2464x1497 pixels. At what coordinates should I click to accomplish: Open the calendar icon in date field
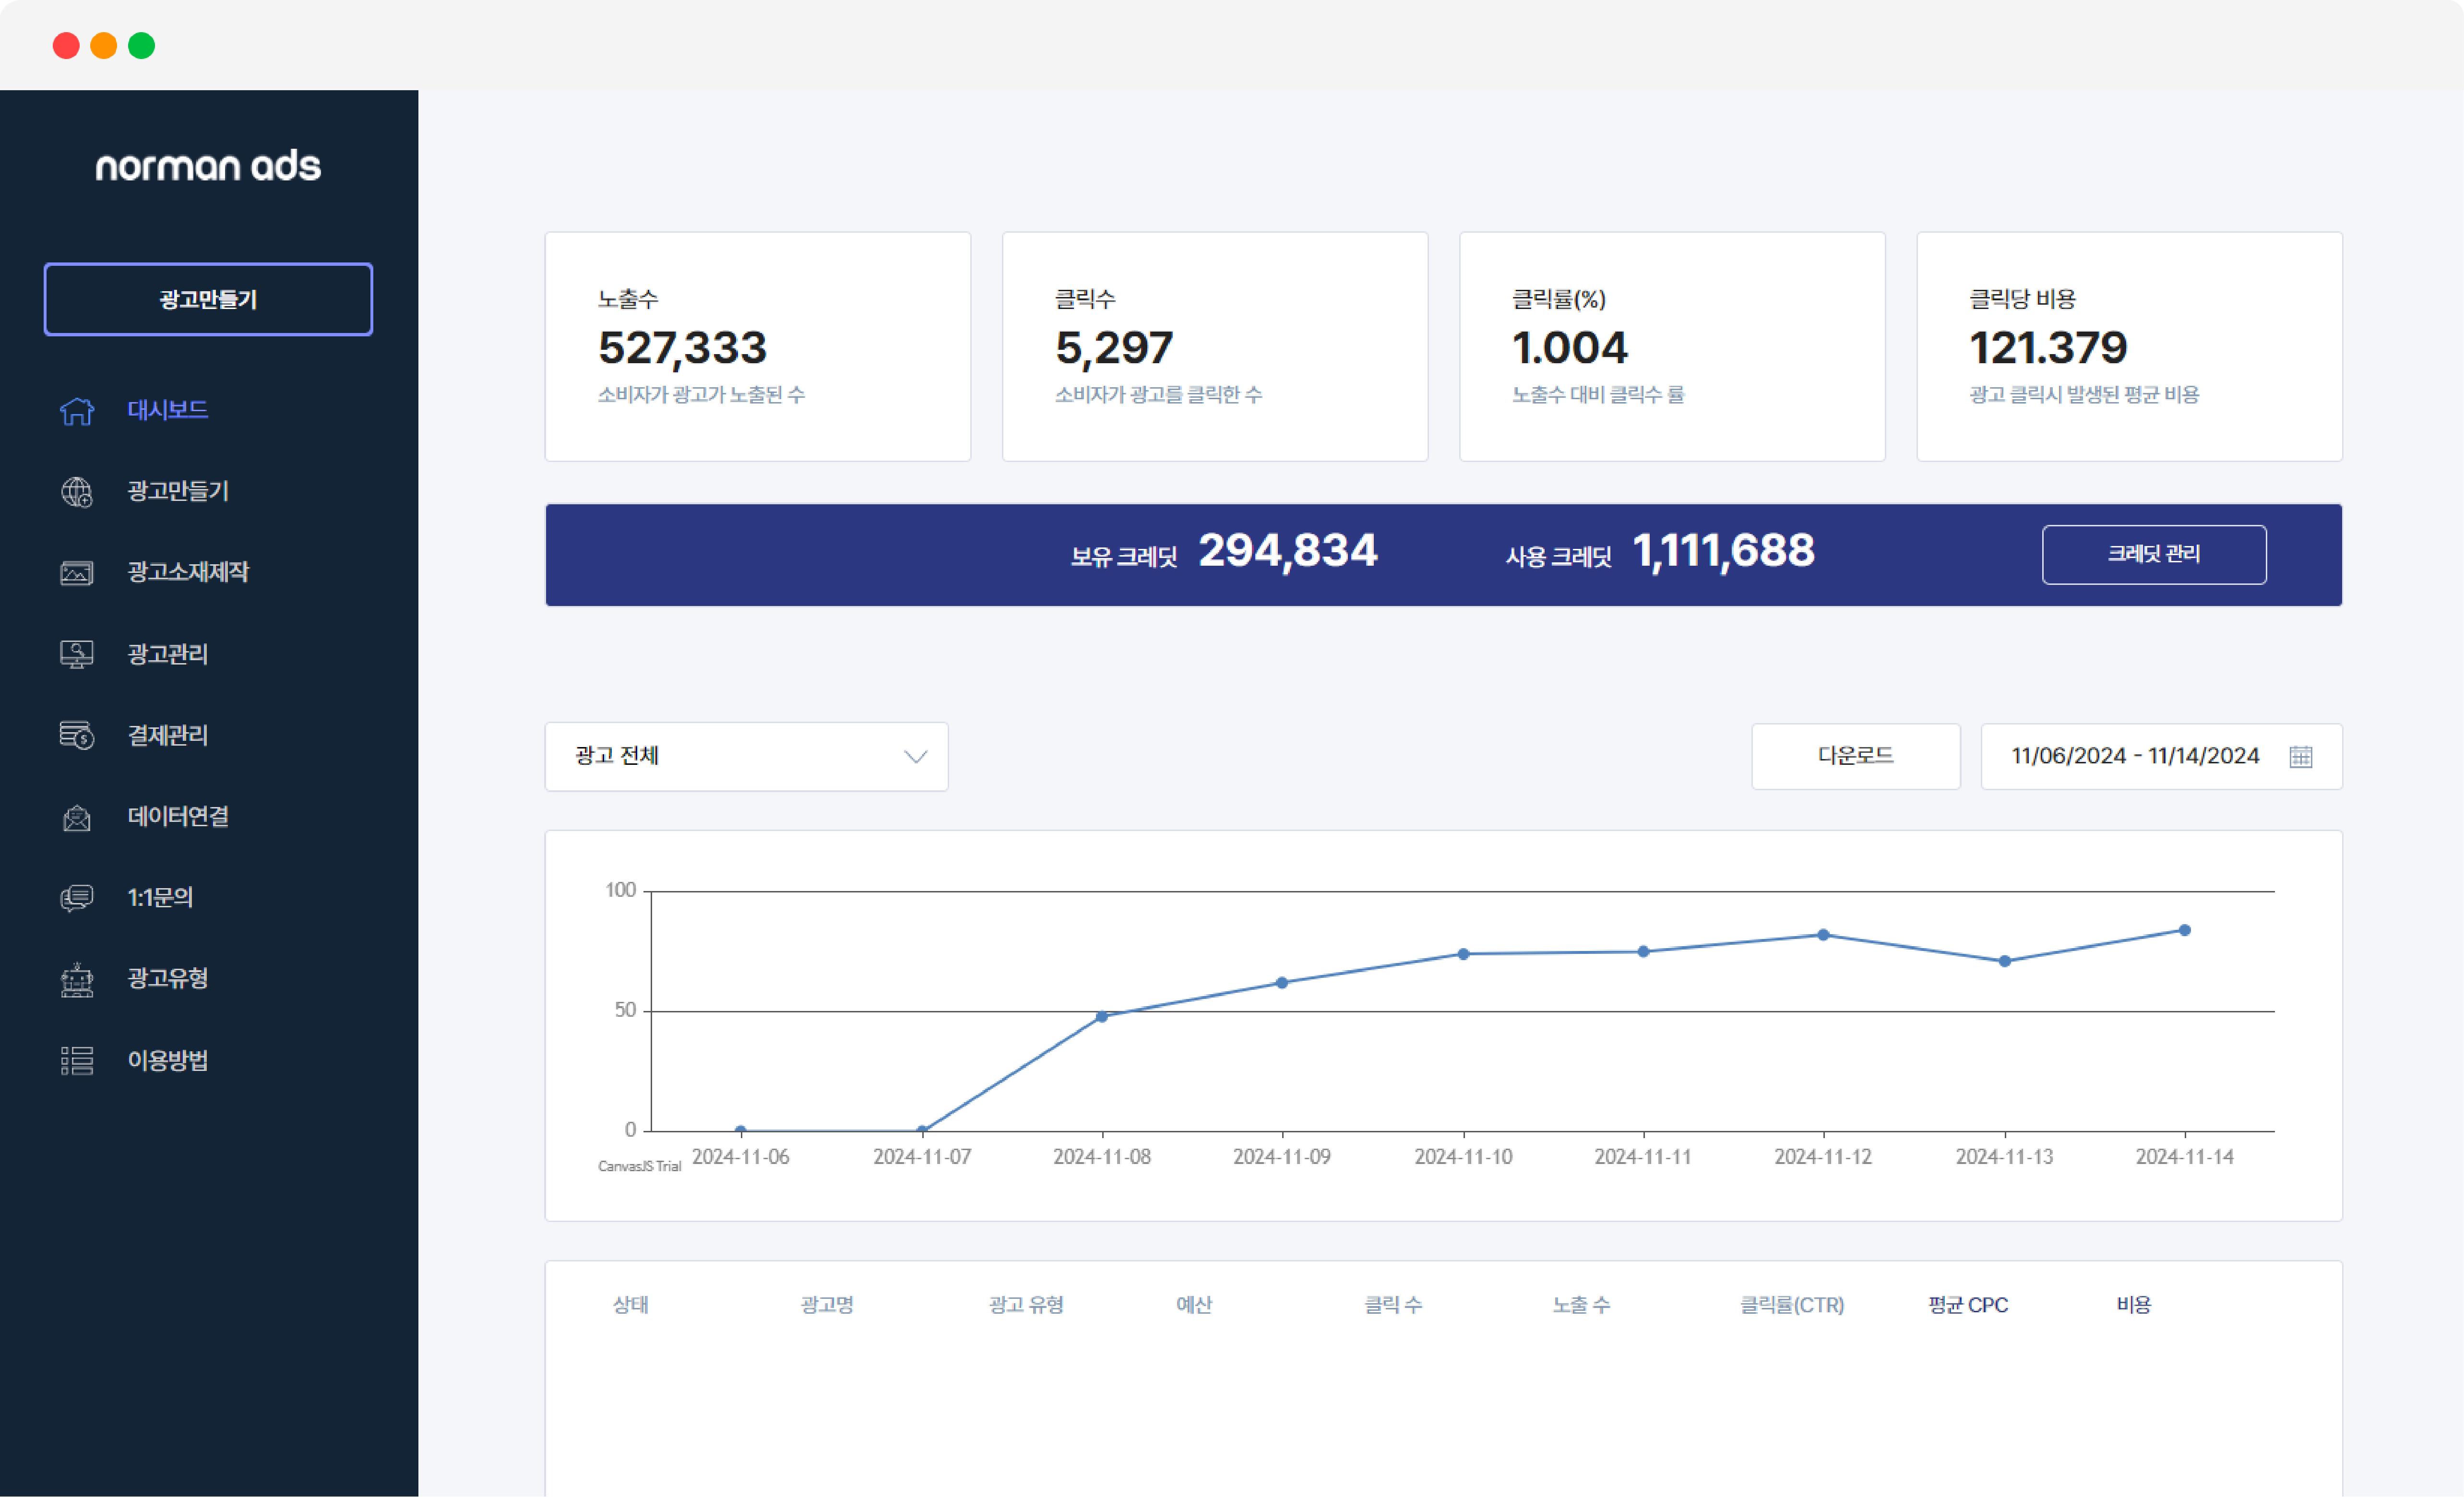pos(2300,757)
